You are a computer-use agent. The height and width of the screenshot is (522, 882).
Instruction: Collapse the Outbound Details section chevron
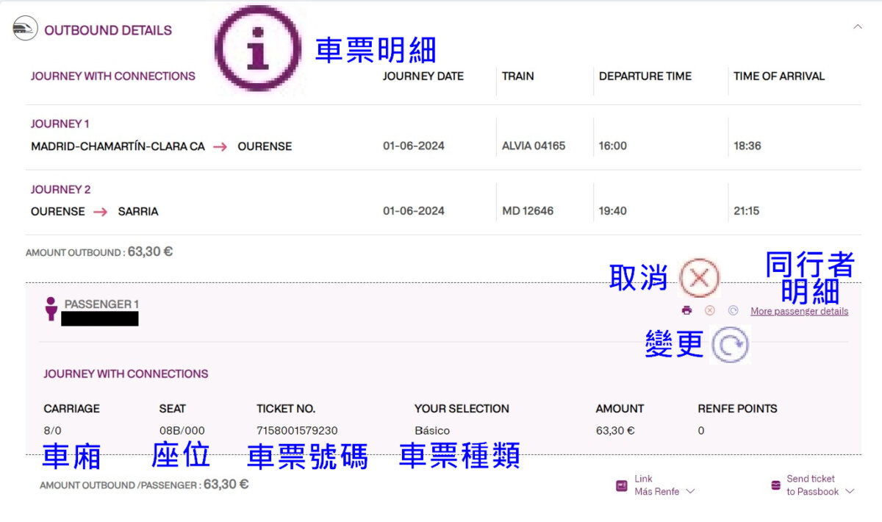point(858,26)
